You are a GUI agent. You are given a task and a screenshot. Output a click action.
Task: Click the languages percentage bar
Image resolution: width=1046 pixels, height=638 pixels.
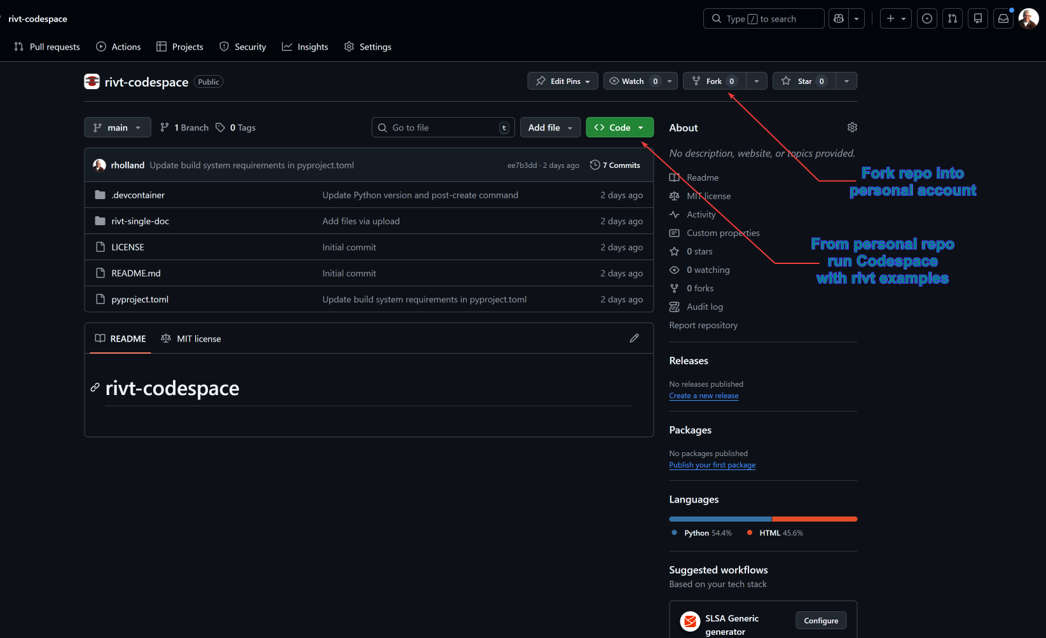click(763, 519)
